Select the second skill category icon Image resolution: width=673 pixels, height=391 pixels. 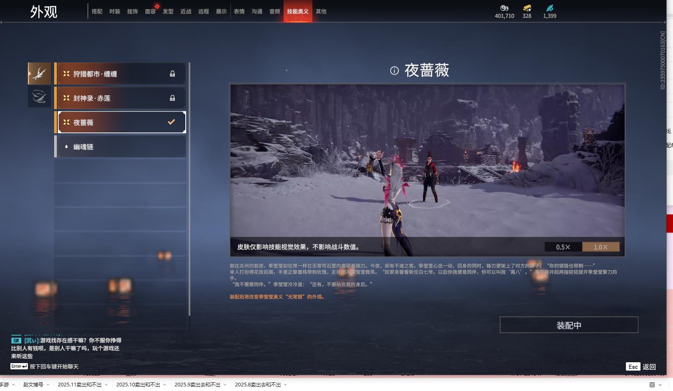click(39, 97)
